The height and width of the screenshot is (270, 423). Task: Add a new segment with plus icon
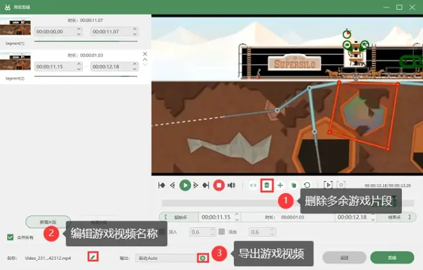(x=280, y=185)
